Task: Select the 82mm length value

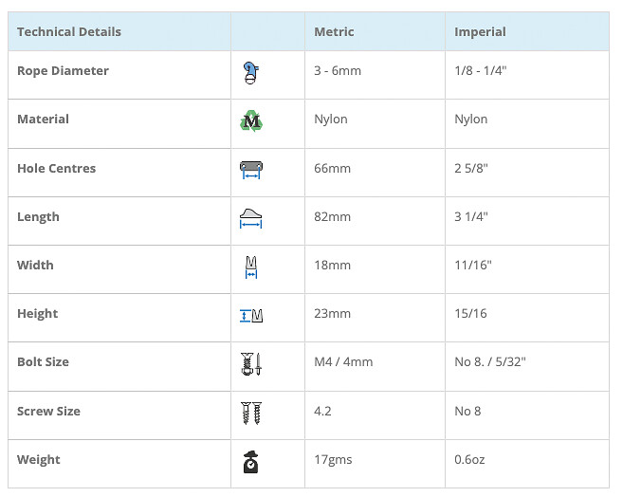Action: 332,217
